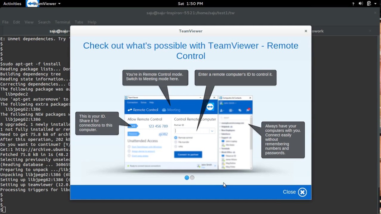Click the 'libmpdec2' line in terminal
This screenshot has width=381, height=214.
point(17,94)
